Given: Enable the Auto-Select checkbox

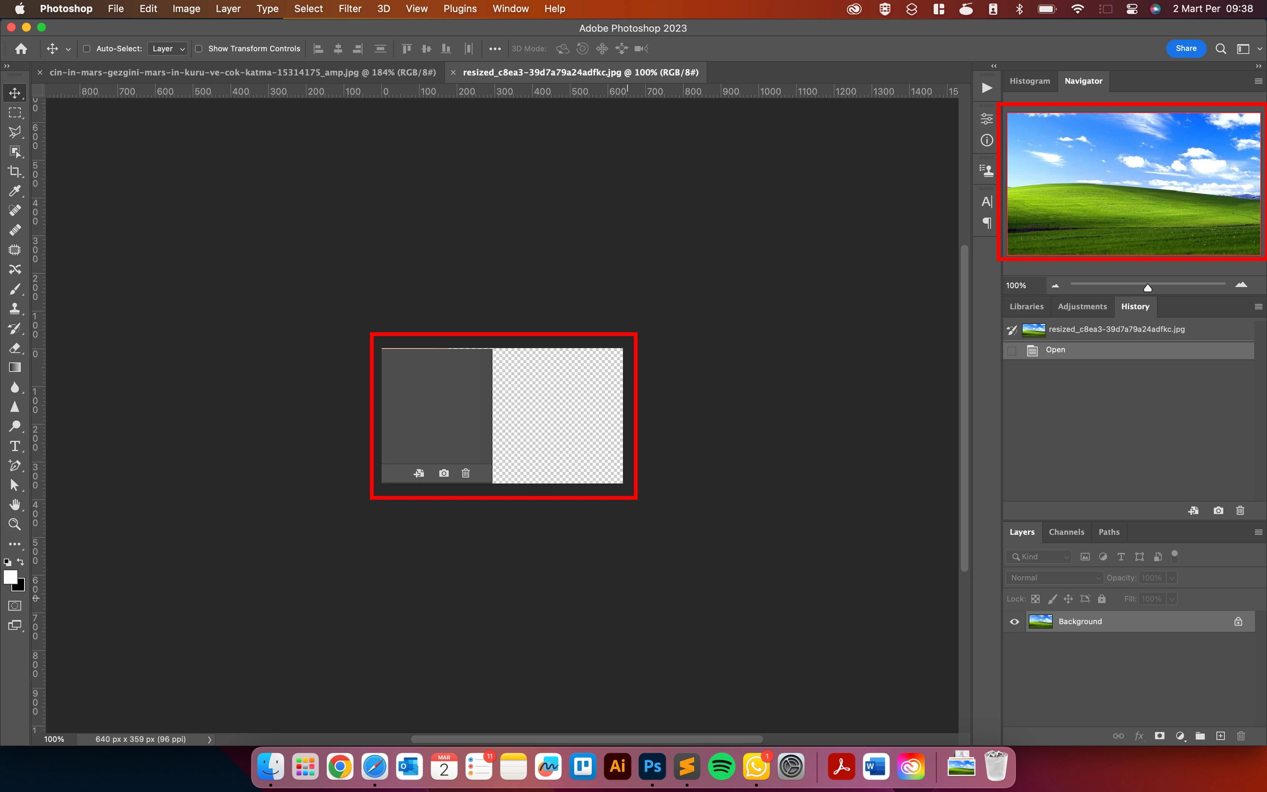Looking at the screenshot, I should click(87, 49).
